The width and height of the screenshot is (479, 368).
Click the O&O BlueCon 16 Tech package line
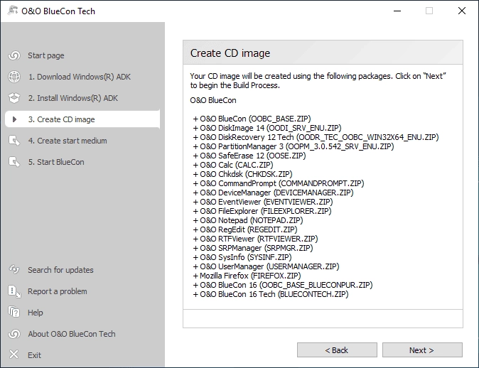coord(271,294)
